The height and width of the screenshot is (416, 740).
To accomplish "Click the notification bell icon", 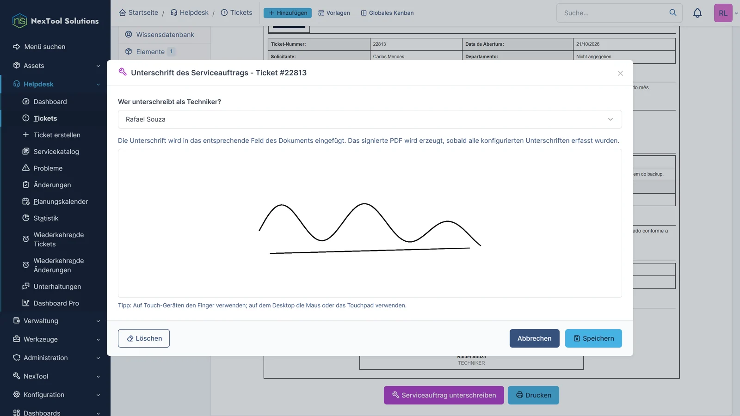I will pos(697,13).
